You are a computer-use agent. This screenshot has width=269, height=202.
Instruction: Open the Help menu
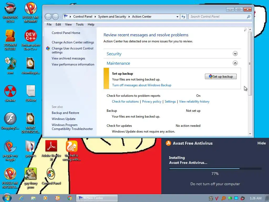click(x=91, y=24)
